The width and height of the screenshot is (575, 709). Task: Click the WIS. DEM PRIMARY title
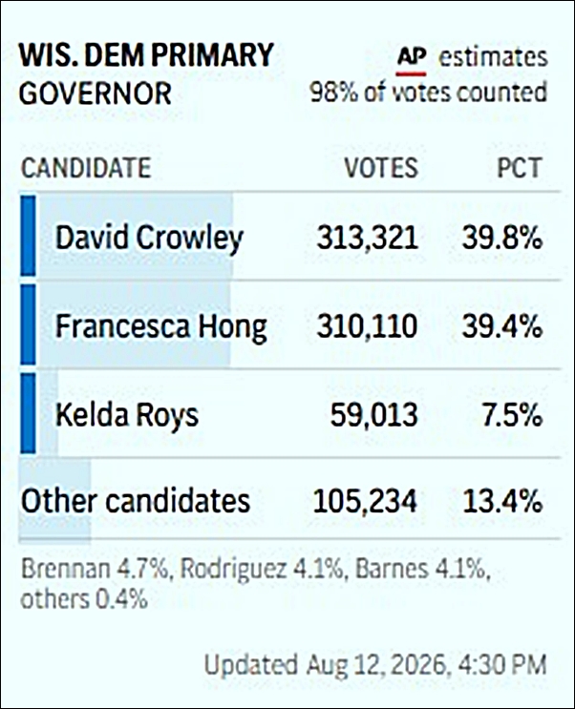click(146, 55)
